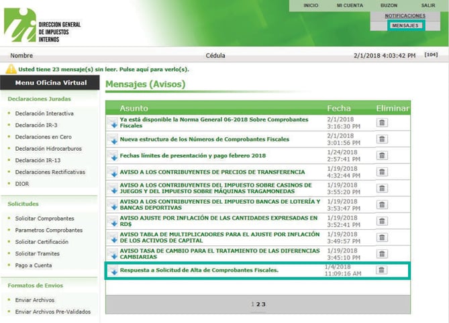Click download icon beside Nueva estructura message
Screen dimensions: 449x323
(x=113, y=139)
